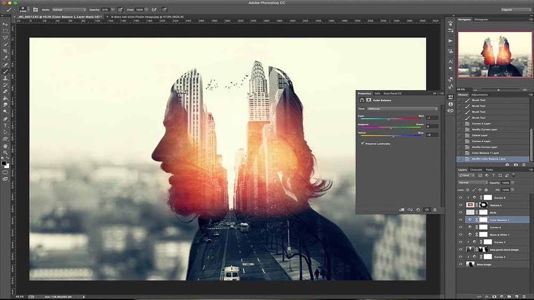This screenshot has width=534, height=300.
Task: Delete the adjustment via Properties trash icon
Action: point(435,210)
